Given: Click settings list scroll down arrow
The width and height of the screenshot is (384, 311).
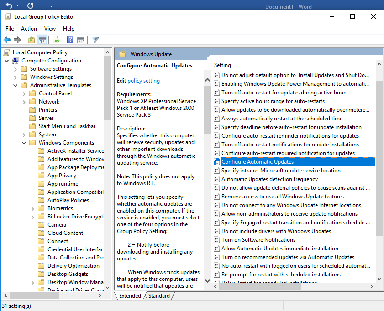Looking at the screenshot, I should (x=379, y=279).
